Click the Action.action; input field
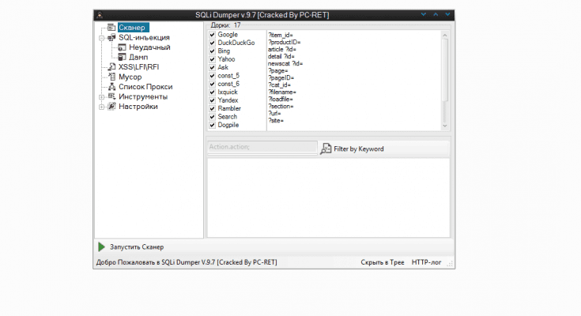581x316 pixels. (261, 147)
